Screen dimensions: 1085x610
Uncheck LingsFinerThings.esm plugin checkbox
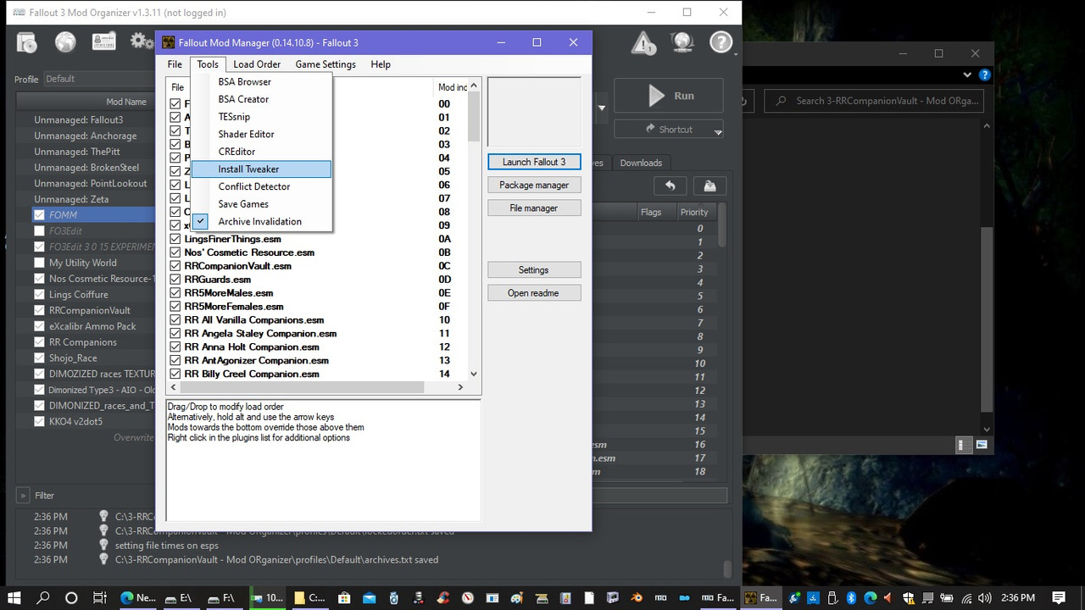click(175, 239)
